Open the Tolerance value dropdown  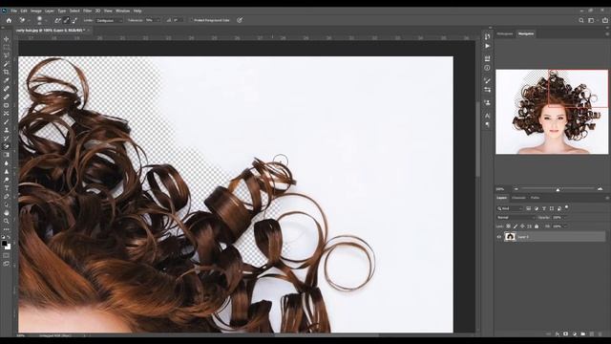tap(158, 20)
